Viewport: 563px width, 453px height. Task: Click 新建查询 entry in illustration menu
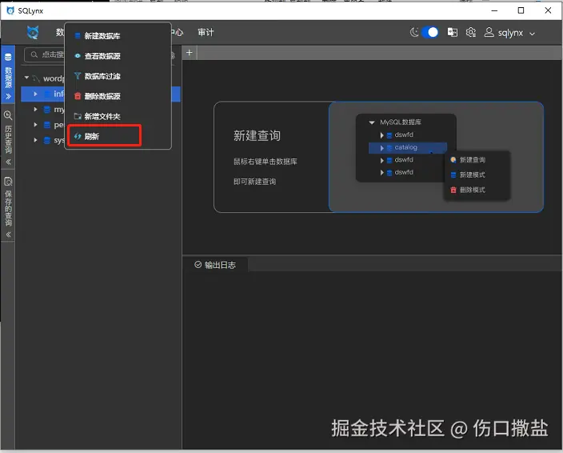pyautogui.click(x=473, y=160)
